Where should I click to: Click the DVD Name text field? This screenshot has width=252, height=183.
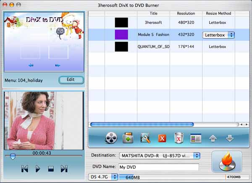click(x=158, y=167)
